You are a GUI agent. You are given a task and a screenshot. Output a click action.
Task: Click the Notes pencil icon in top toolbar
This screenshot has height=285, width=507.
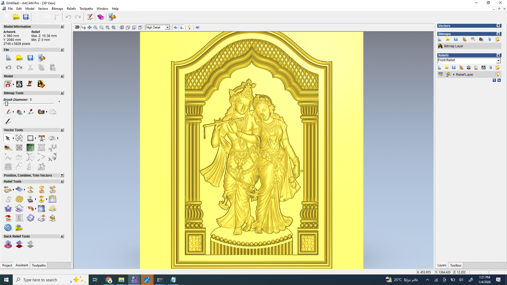[x=90, y=17]
